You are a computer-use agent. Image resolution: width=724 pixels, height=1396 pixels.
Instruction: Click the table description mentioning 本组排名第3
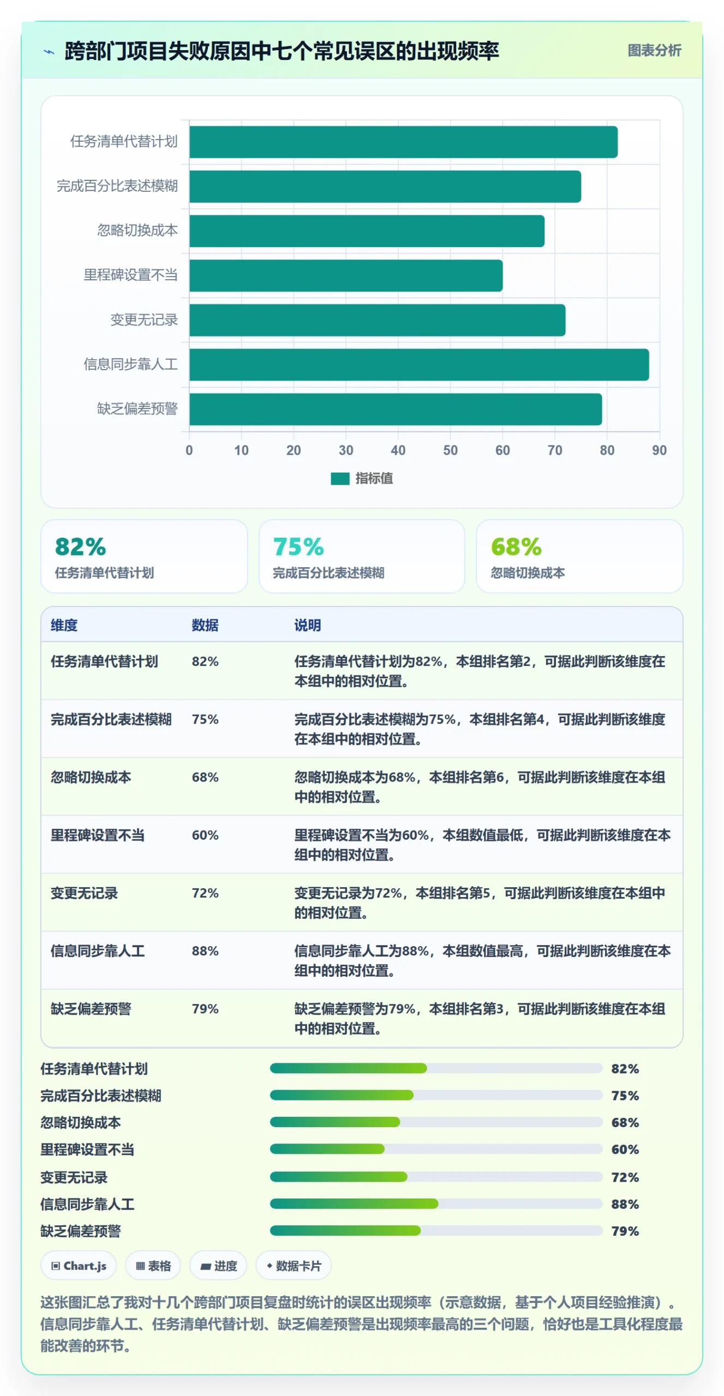tap(480, 1018)
